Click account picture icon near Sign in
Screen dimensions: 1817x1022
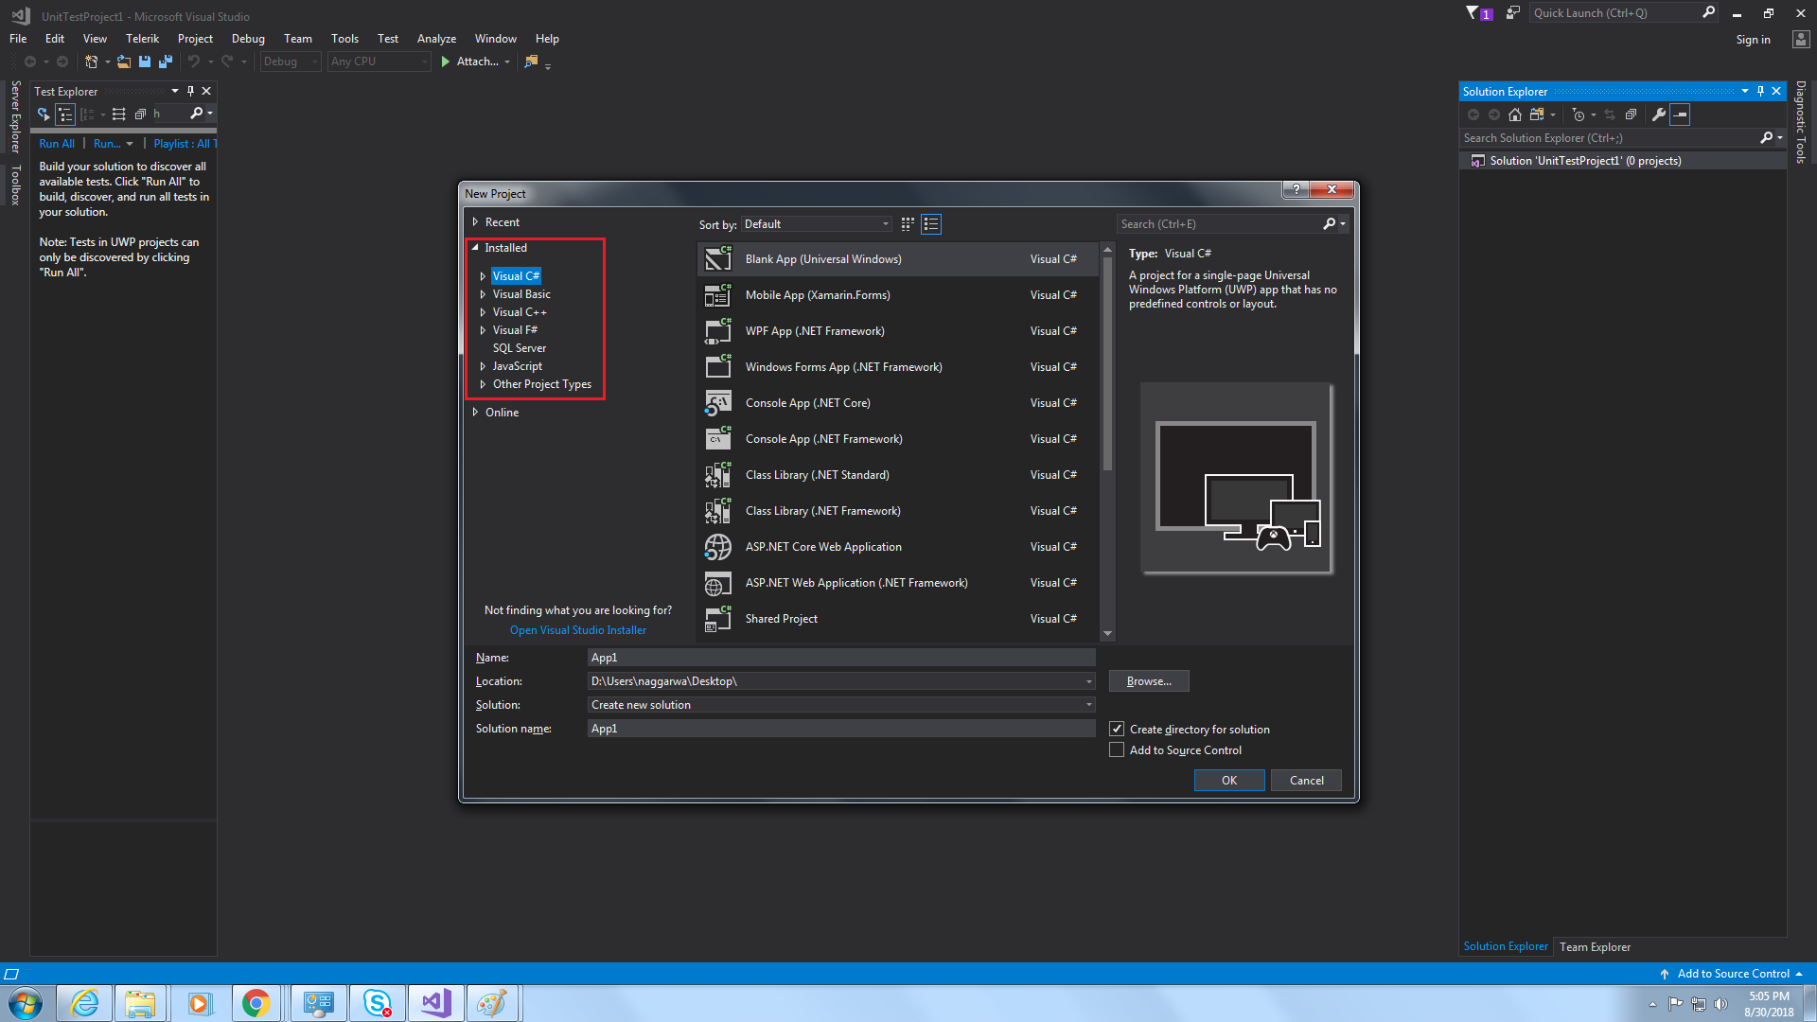click(1801, 40)
